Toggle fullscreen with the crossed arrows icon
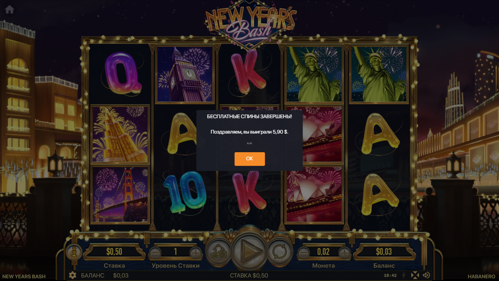499x281 pixels. click(415, 275)
